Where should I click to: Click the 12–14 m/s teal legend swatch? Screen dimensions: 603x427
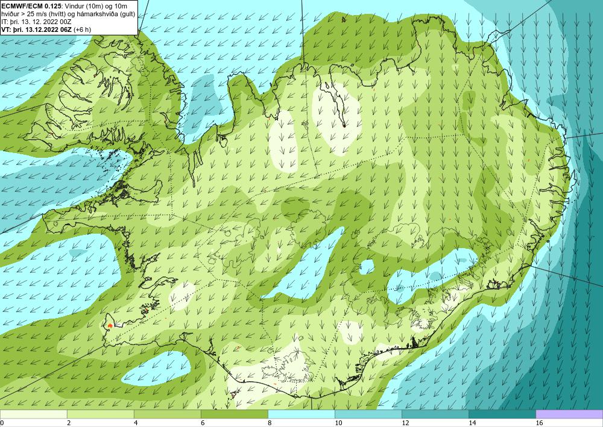435,414
